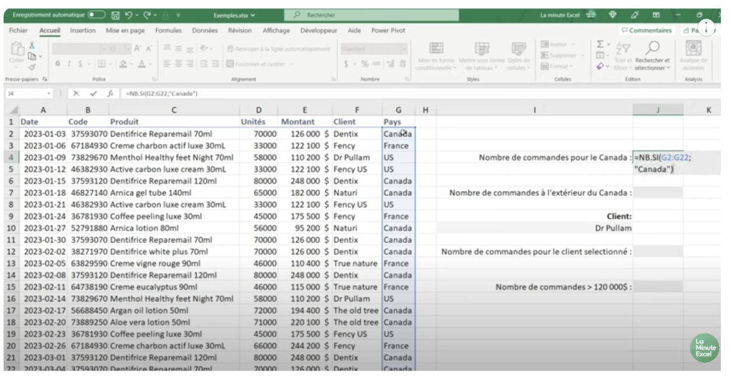
Task: Switch to the Mise en page tab
Action: click(125, 30)
